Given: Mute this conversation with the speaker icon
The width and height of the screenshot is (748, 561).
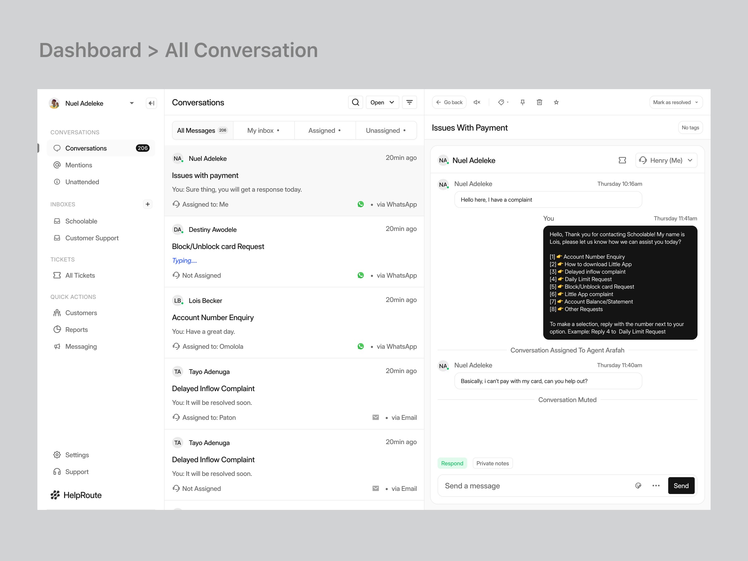Looking at the screenshot, I should (477, 102).
